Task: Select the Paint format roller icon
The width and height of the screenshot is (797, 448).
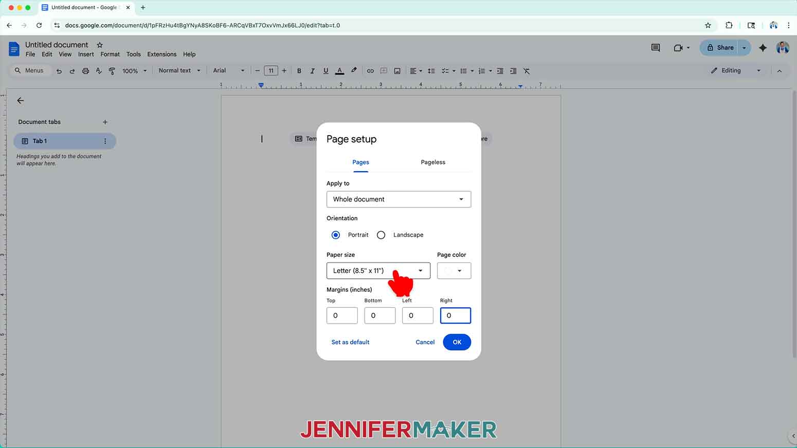Action: tap(112, 71)
